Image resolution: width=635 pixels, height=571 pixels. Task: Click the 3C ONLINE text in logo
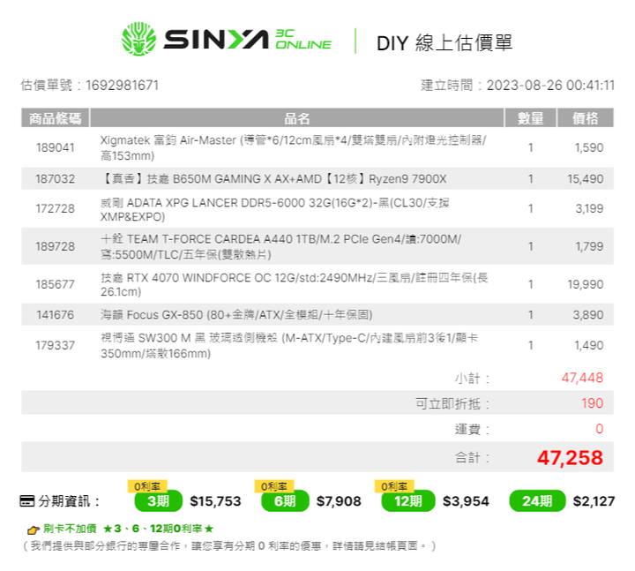click(x=303, y=40)
